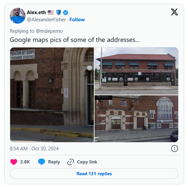Open the Alex.eth display name
The image size is (188, 187).
(x=36, y=12)
